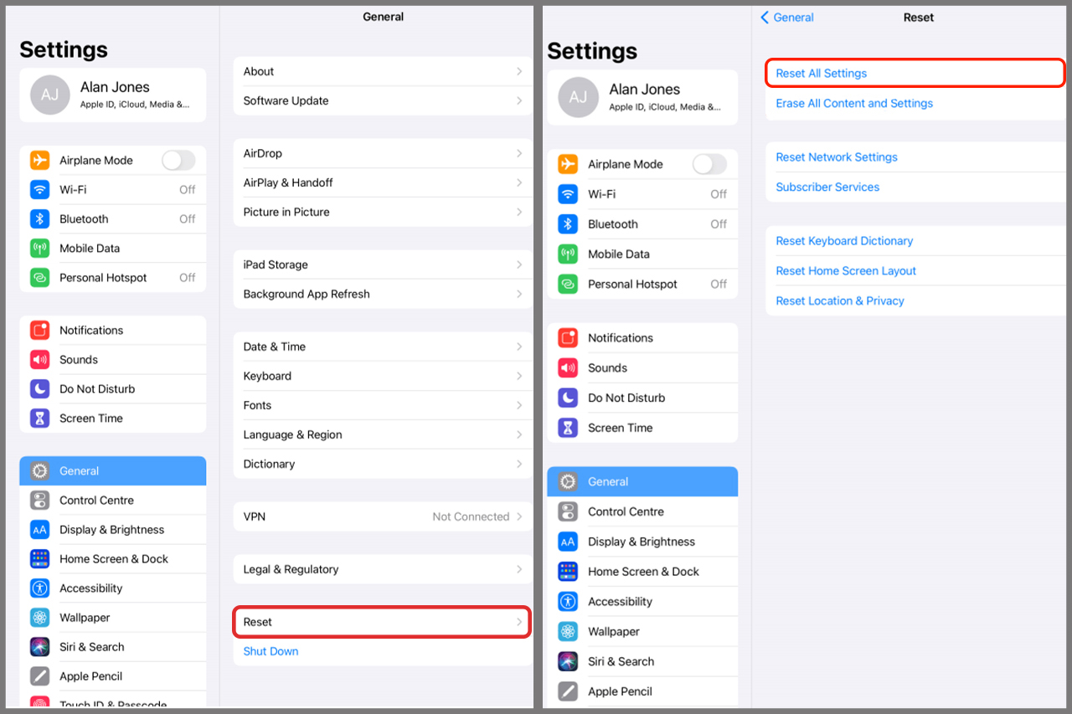The image size is (1072, 714).
Task: Open the Alan Jones Apple ID profile on the General screen
Action: 112,95
